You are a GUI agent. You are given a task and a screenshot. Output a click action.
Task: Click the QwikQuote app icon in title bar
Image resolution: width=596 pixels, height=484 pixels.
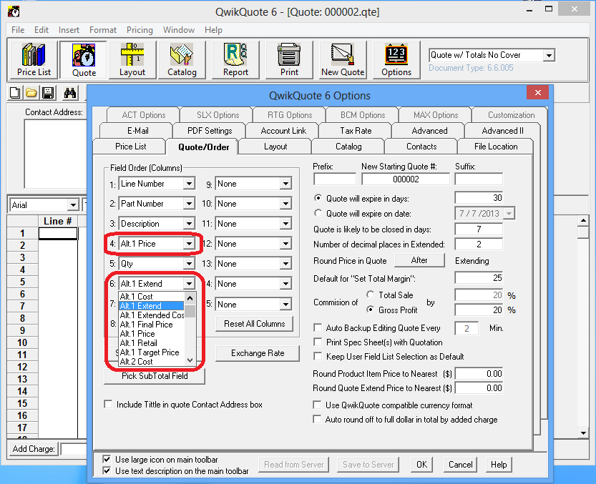14,11
